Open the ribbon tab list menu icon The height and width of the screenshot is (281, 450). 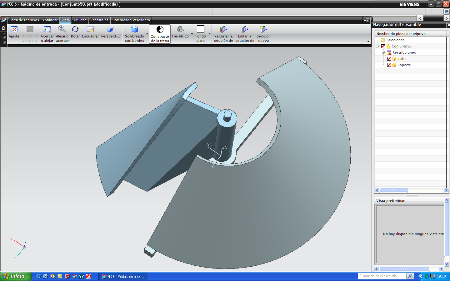click(367, 20)
